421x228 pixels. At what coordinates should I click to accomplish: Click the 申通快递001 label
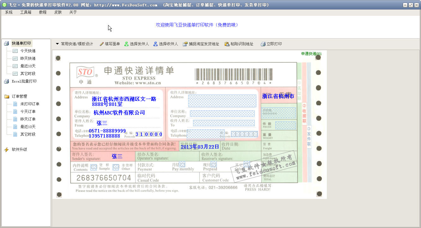[311, 54]
